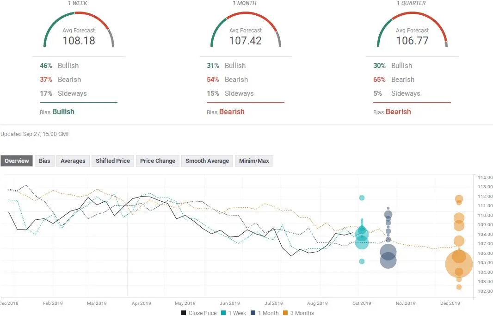Click the 1 MONTH gauge heading
Viewport: 493px width, 316px height.
pyautogui.click(x=245, y=3)
